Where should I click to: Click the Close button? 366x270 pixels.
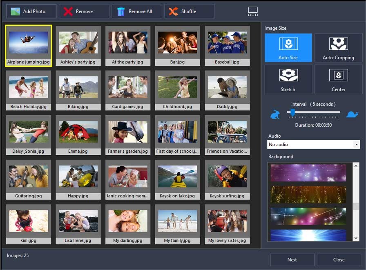(339, 260)
